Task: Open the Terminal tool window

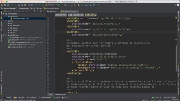Action: pyautogui.click(x=8, y=98)
